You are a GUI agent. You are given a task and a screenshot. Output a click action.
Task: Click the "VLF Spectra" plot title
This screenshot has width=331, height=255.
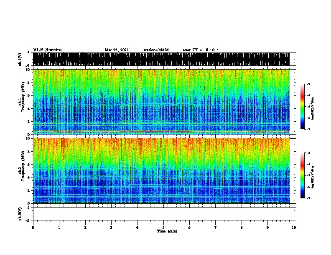point(47,50)
